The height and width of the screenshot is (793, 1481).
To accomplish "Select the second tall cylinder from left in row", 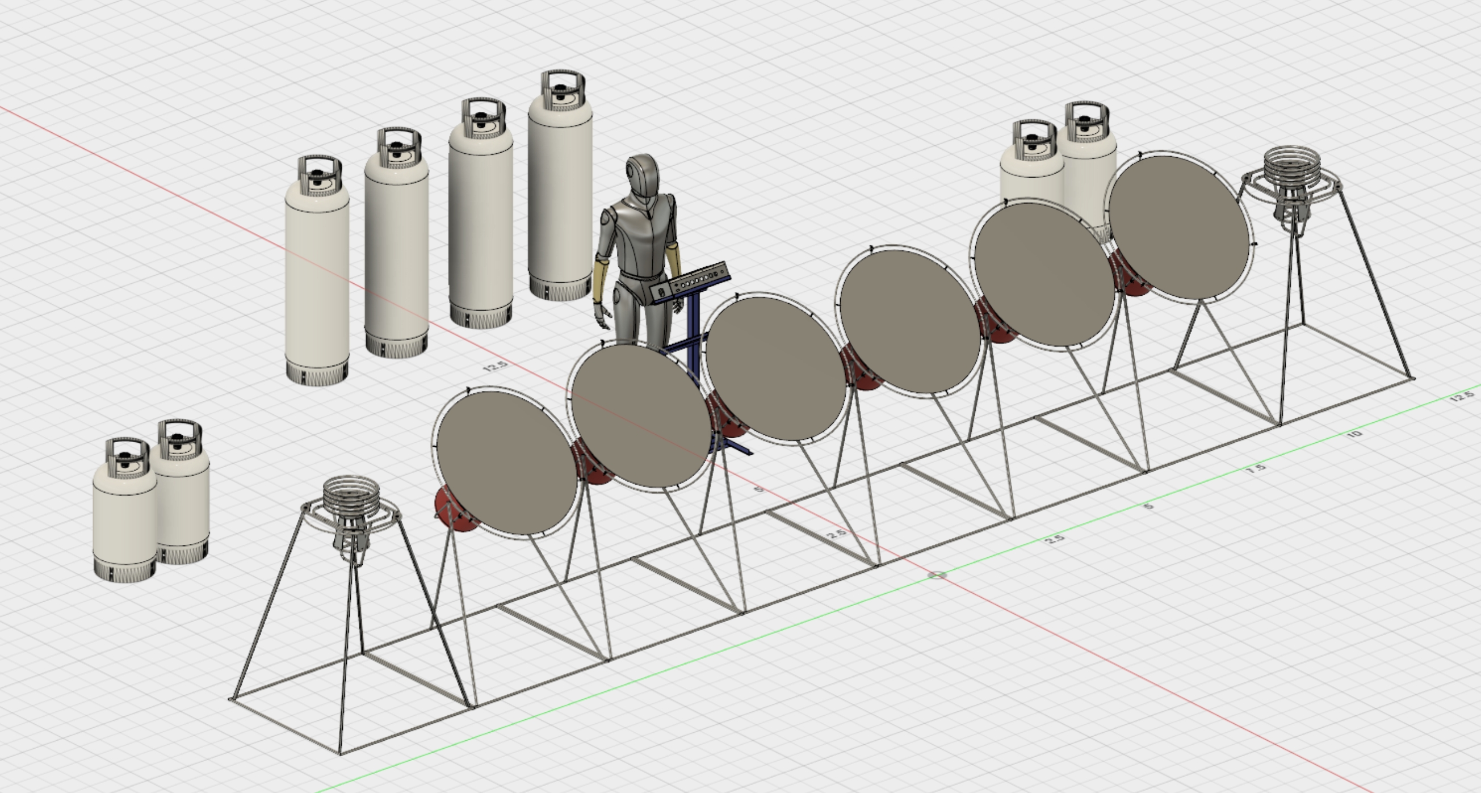I will 397,243.
